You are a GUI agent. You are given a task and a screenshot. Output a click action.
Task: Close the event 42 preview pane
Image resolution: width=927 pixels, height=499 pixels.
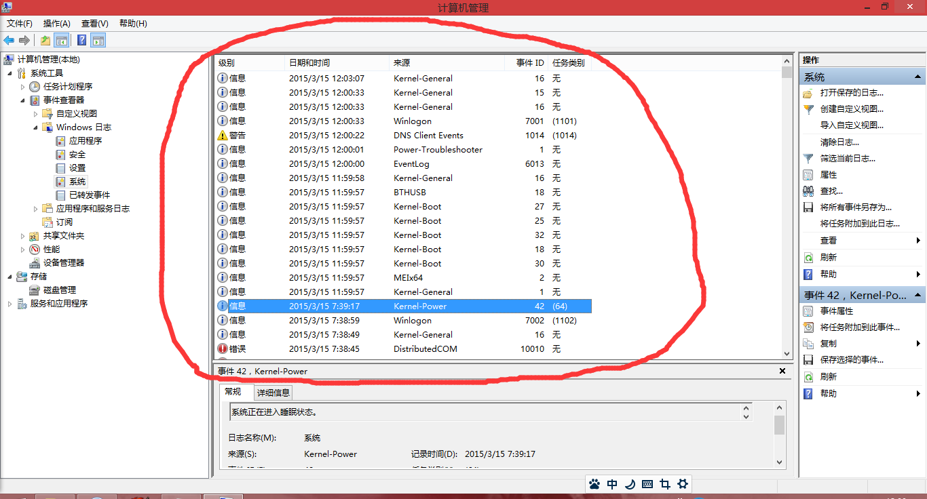(x=782, y=371)
